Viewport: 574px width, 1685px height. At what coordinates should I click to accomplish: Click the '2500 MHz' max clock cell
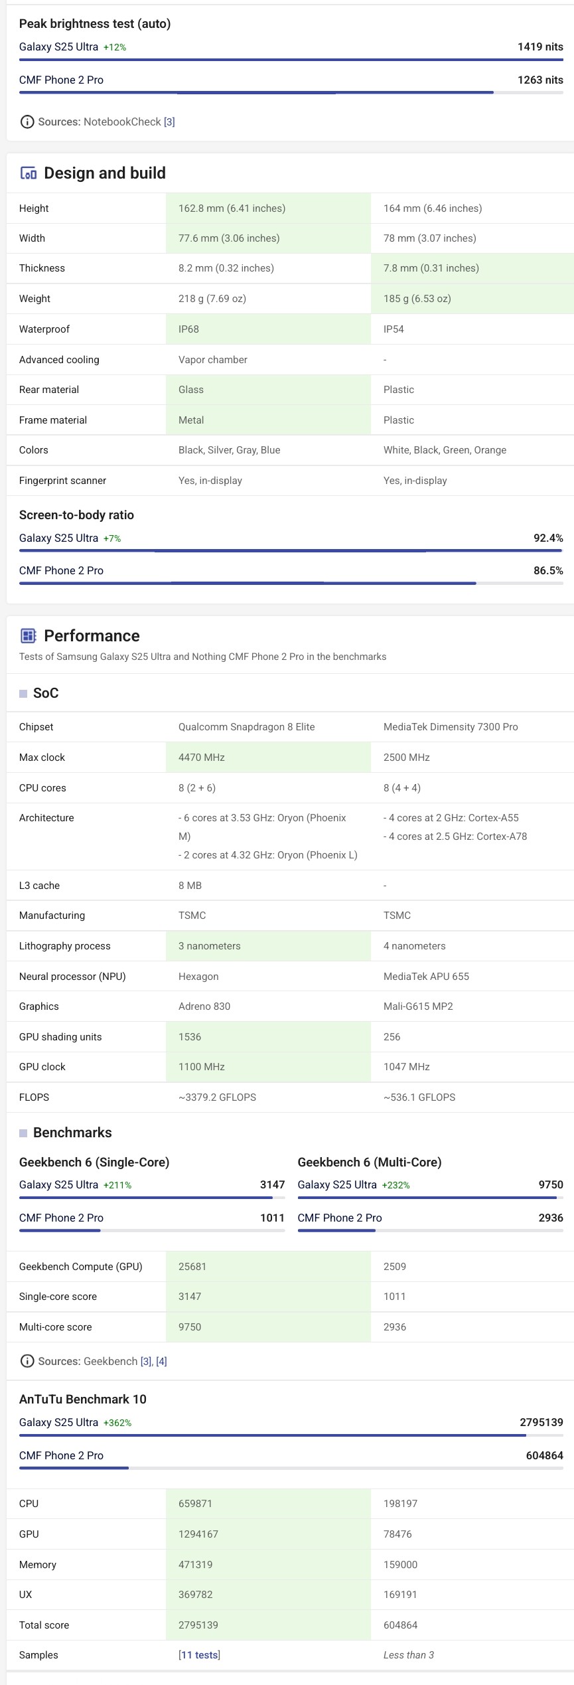(472, 758)
